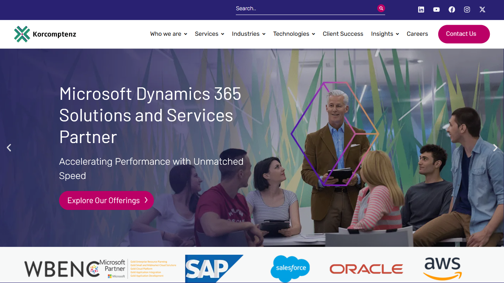
Task: Click the Microsoft Partner logo
Action: (138, 269)
